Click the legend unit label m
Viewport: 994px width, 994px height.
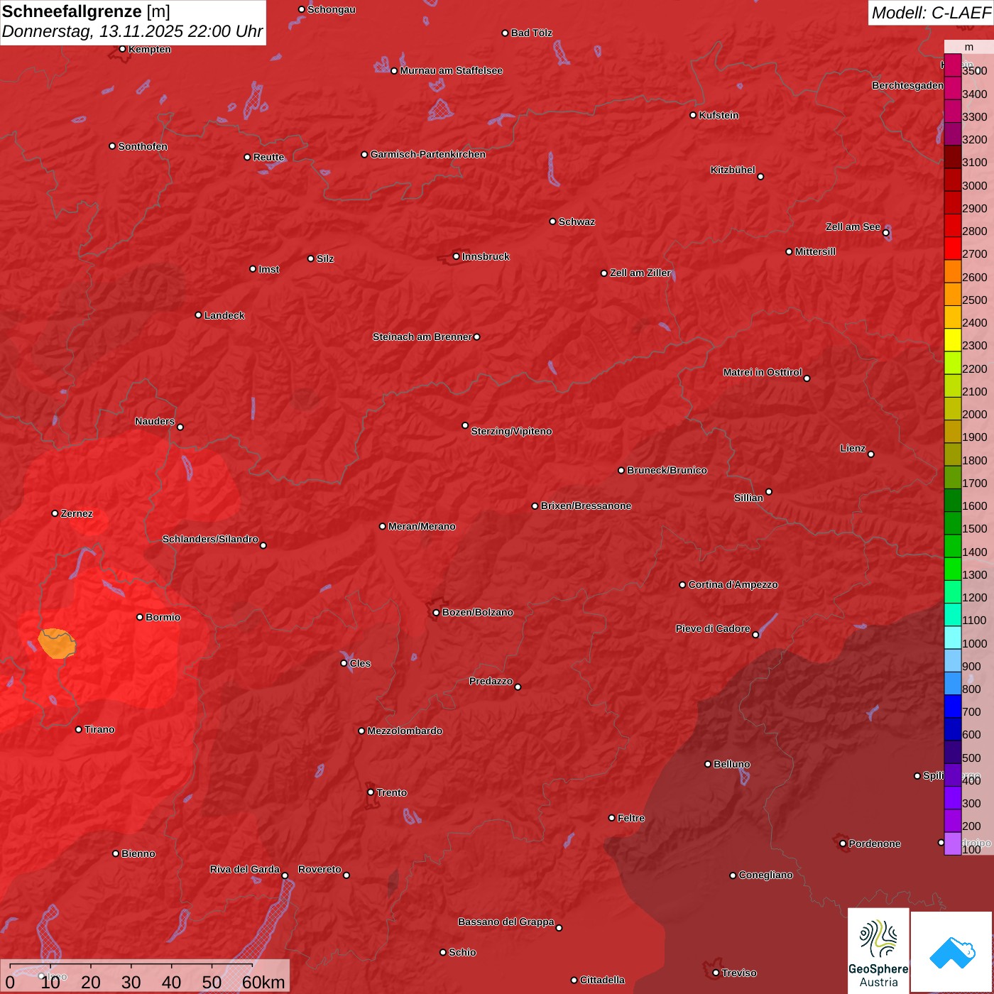pyautogui.click(x=969, y=47)
